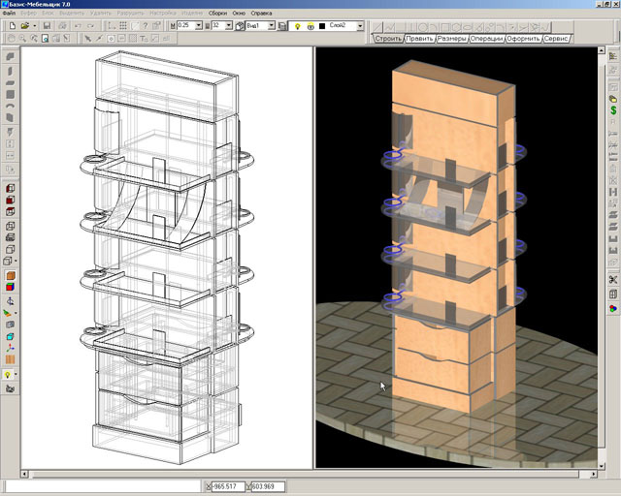Toggle layer visibility light bulb
Image resolution: width=621 pixels, height=496 pixels.
click(x=298, y=26)
